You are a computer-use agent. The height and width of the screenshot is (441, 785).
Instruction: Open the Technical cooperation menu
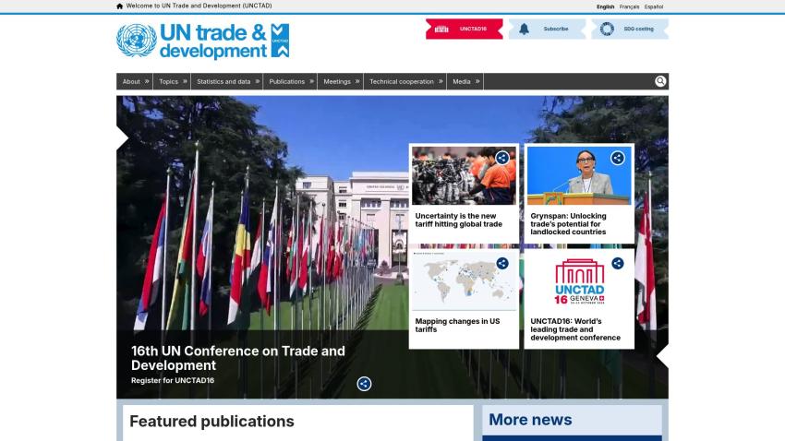pyautogui.click(x=402, y=81)
